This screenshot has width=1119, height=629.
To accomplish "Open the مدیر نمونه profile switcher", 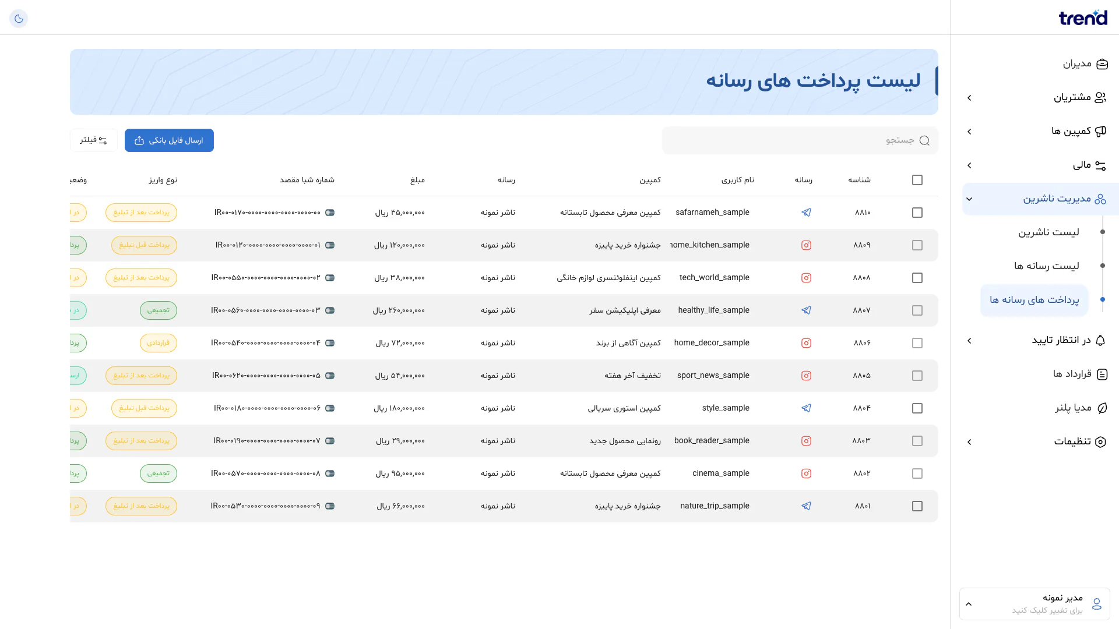I will (x=1034, y=604).
